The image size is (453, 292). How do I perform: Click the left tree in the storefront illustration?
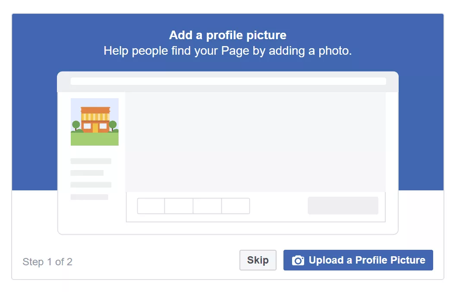[76, 125]
